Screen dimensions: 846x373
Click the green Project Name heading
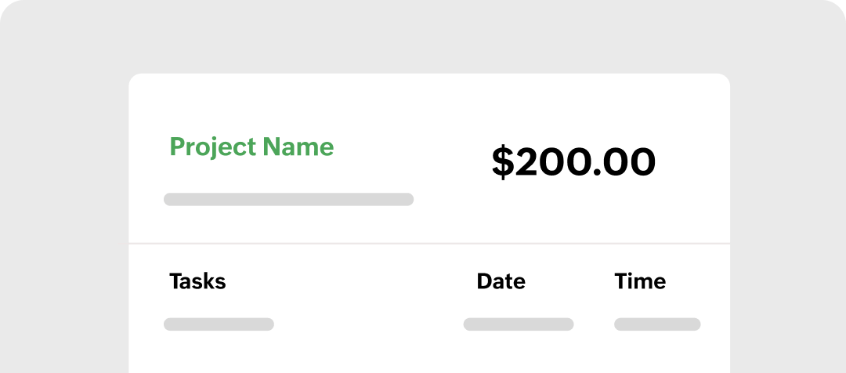click(251, 147)
